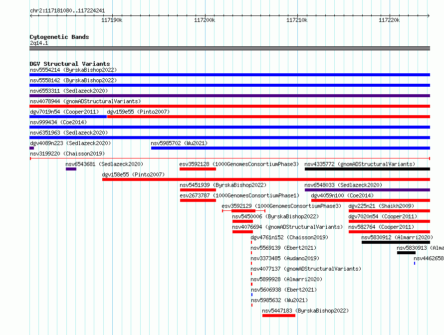
Task: Click the right arrowhead of the ruler
Action: click(x=429, y=15)
